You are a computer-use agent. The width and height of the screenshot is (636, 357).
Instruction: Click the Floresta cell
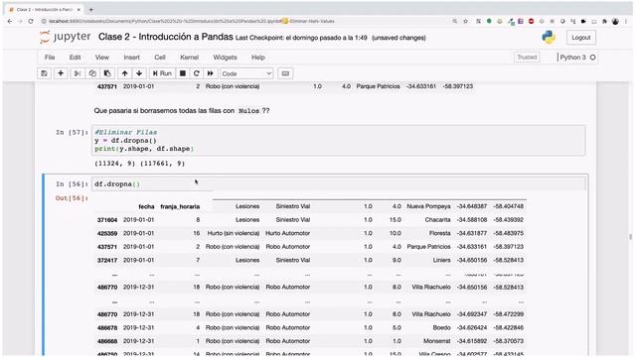[x=440, y=233]
